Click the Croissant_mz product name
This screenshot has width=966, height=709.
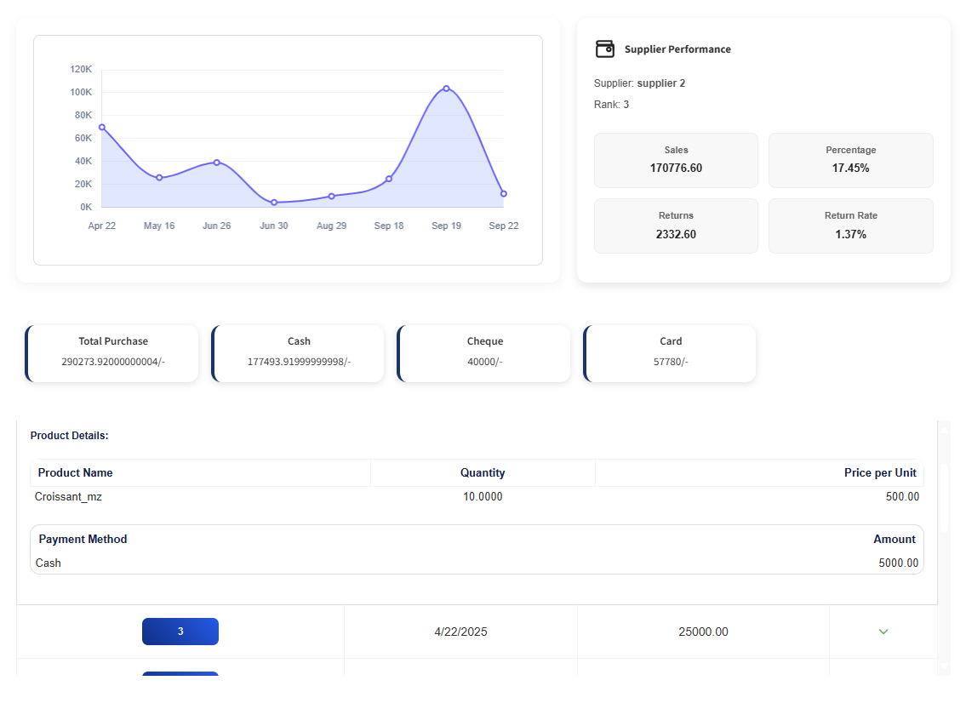pyautogui.click(x=68, y=496)
